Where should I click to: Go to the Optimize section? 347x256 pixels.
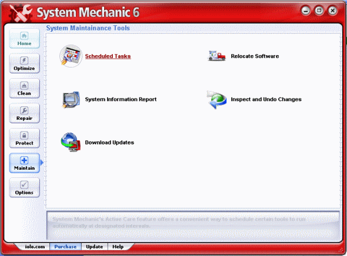(24, 63)
